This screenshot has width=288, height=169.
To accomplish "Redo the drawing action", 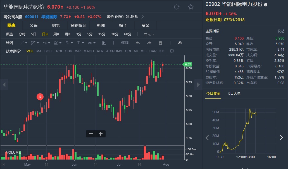I will click(149, 43).
